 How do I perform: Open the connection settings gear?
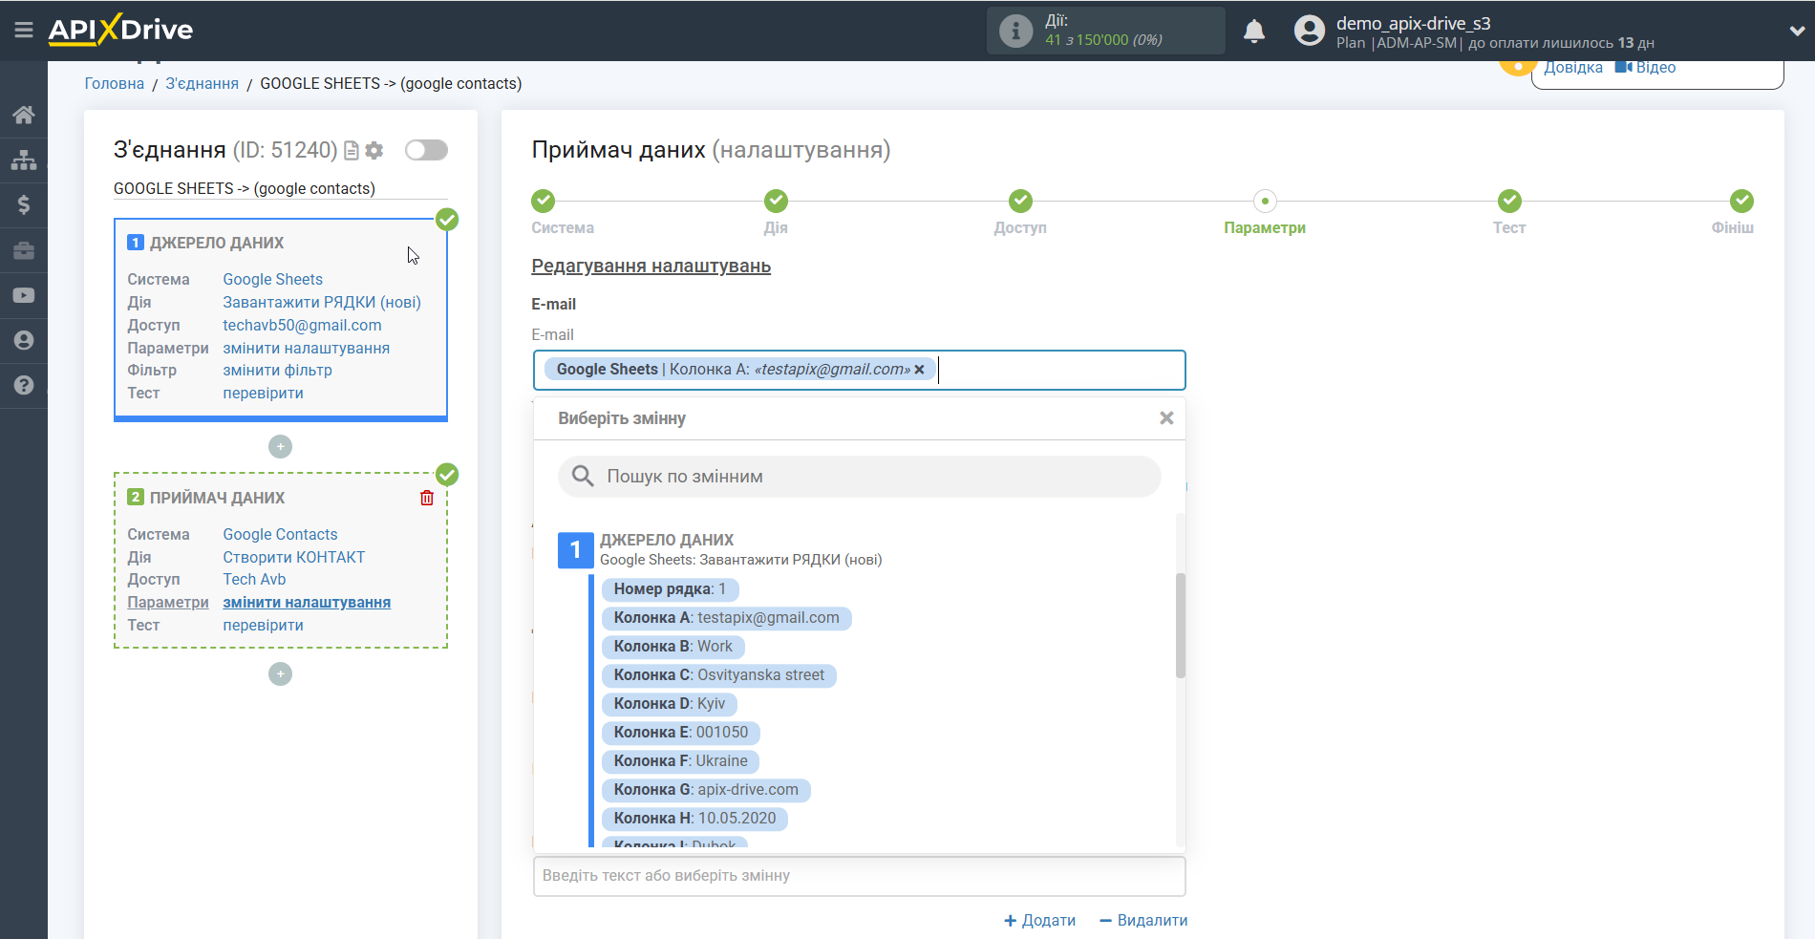pyautogui.click(x=374, y=151)
